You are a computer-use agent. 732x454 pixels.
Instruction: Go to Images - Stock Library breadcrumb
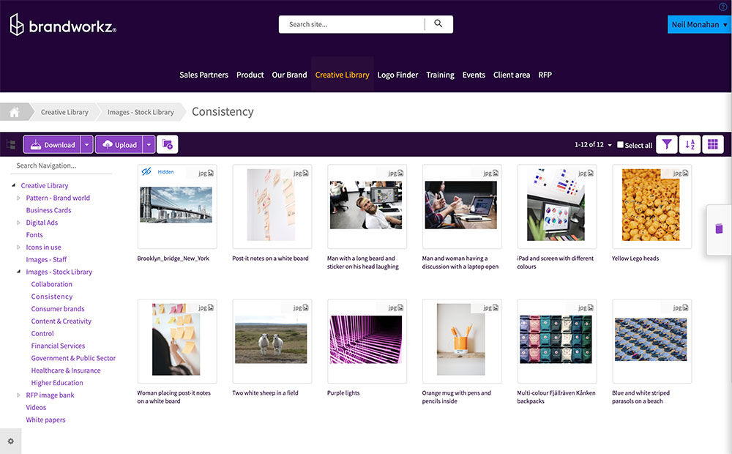[141, 112]
